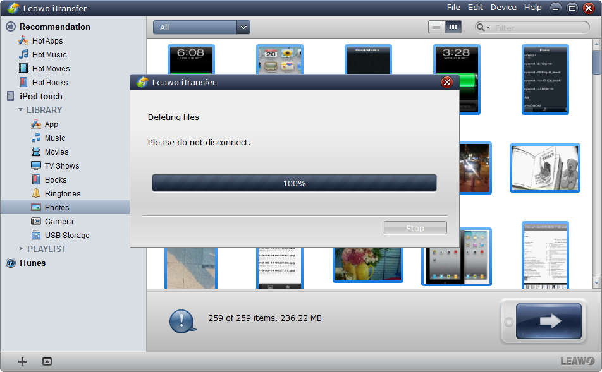Select the document page screenshot thumbnail

545,255
